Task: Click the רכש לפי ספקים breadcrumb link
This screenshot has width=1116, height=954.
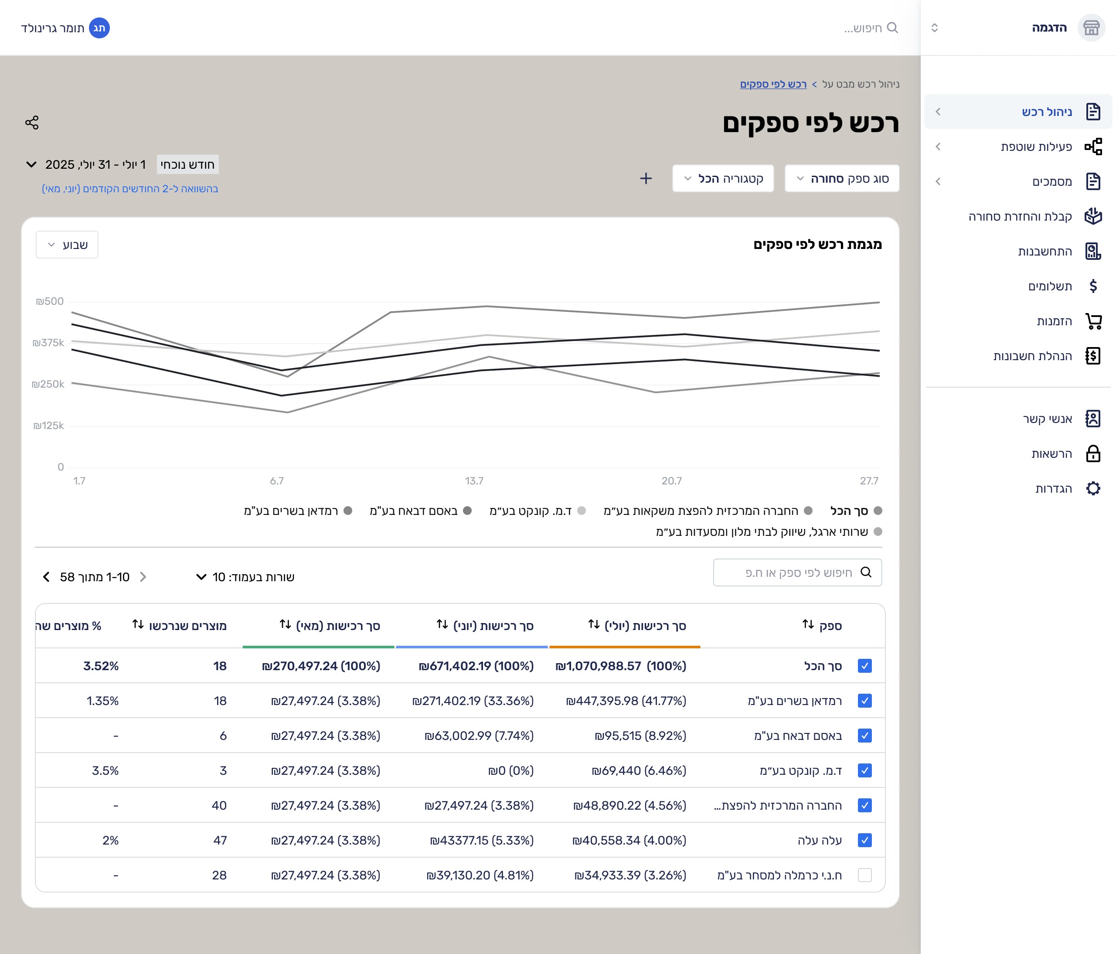Action: 773,84
